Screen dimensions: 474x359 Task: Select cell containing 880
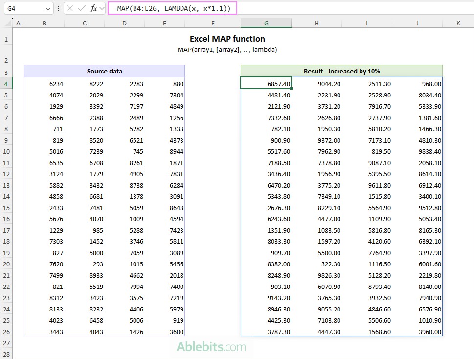pos(165,84)
